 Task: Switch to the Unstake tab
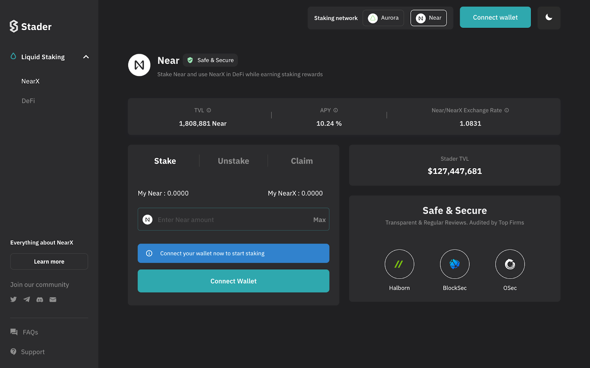click(233, 161)
